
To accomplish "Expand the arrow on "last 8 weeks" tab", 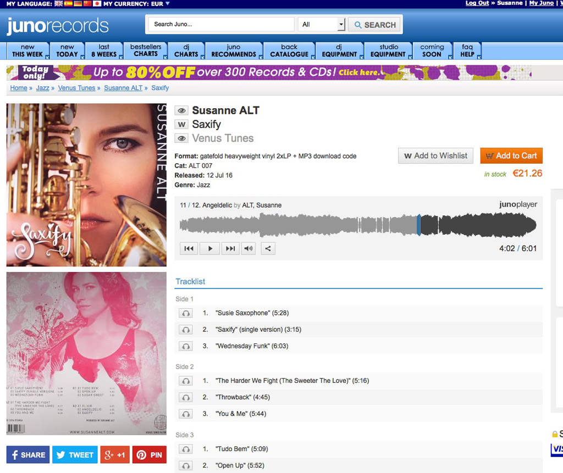I will click(x=121, y=57).
